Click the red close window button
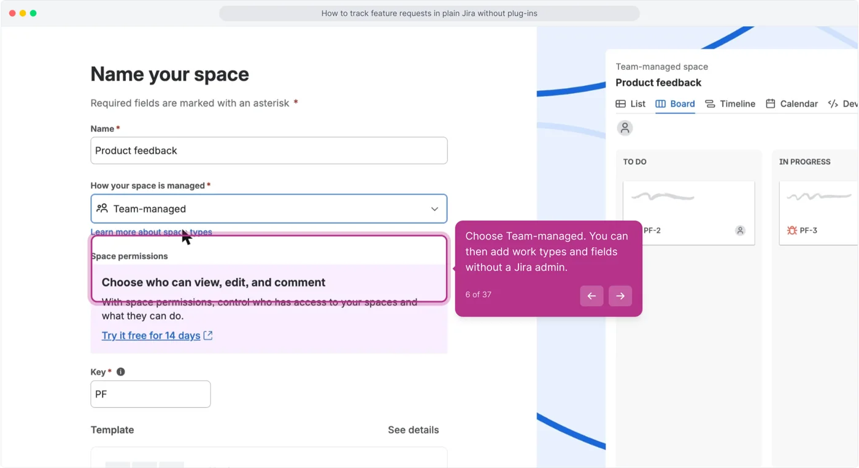 pos(12,13)
